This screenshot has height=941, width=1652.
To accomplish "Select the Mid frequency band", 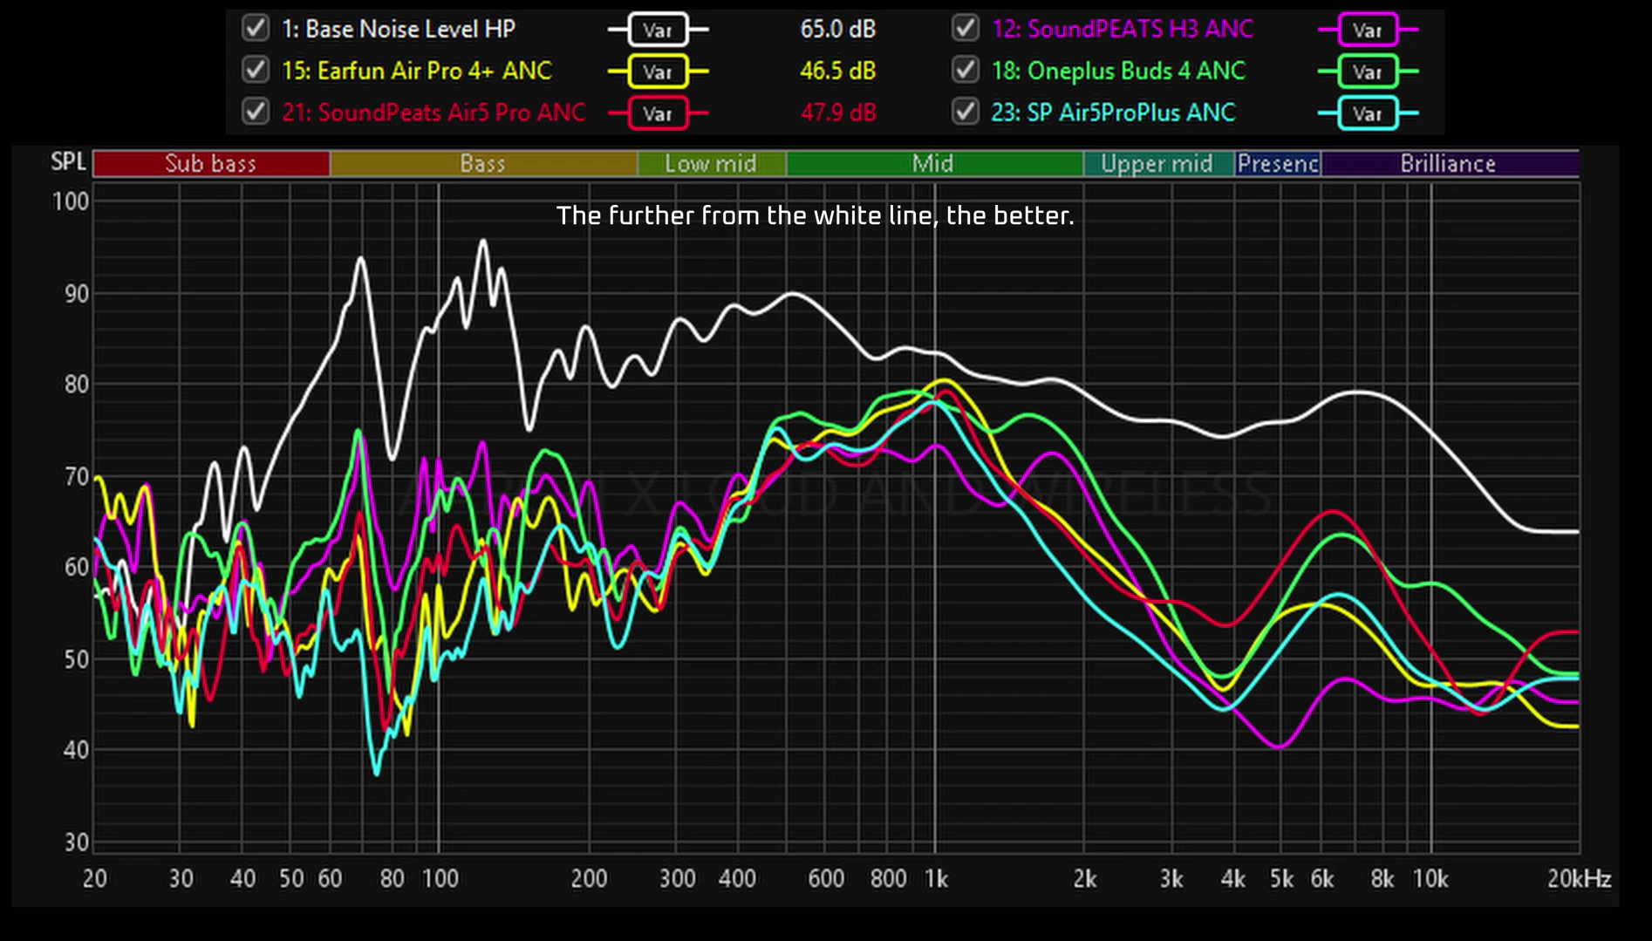I will pos(934,163).
